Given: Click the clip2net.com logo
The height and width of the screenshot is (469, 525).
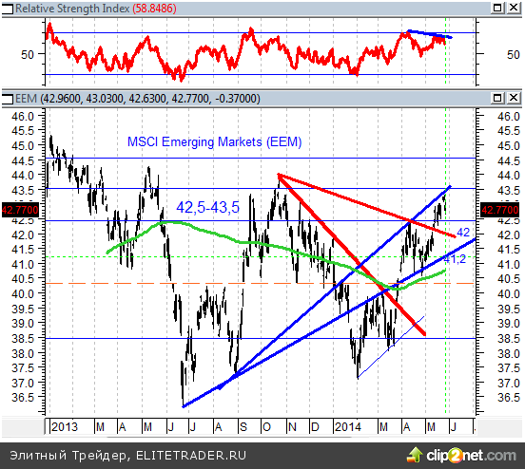Looking at the screenshot, I should click(x=471, y=456).
